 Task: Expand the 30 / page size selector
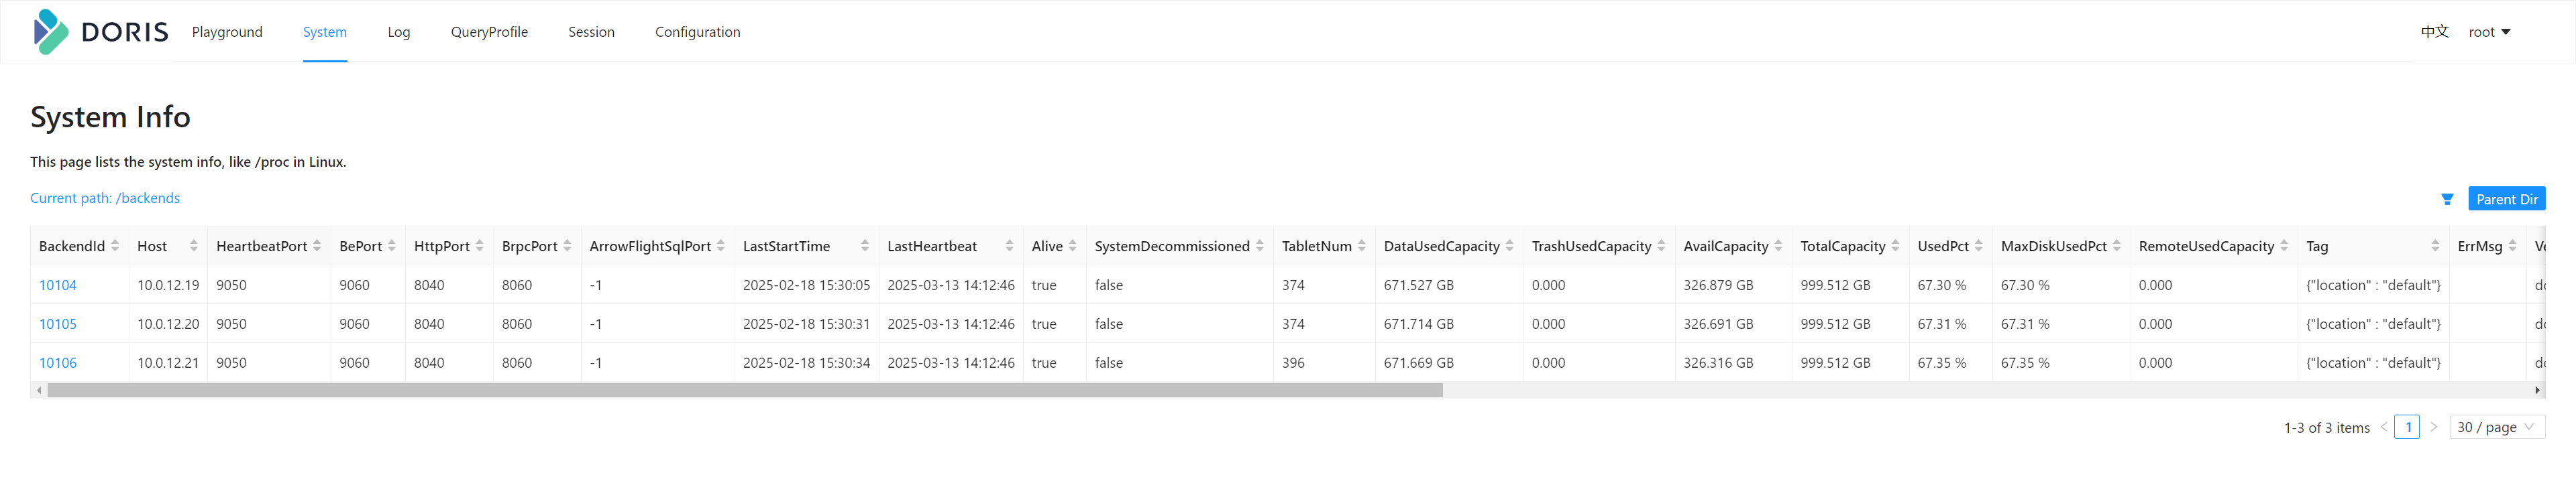coord(2496,427)
